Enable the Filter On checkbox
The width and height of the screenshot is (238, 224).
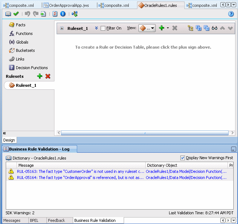click(x=103, y=28)
